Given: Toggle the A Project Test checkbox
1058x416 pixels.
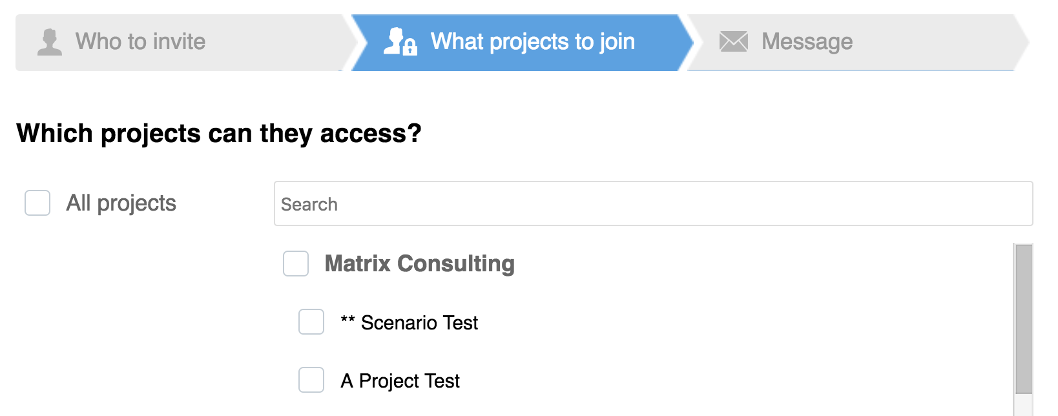Looking at the screenshot, I should click(x=311, y=380).
